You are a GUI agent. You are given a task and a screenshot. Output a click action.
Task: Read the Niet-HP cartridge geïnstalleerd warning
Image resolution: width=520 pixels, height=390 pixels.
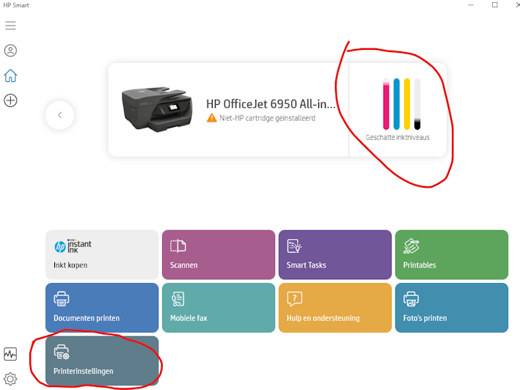[x=267, y=118]
